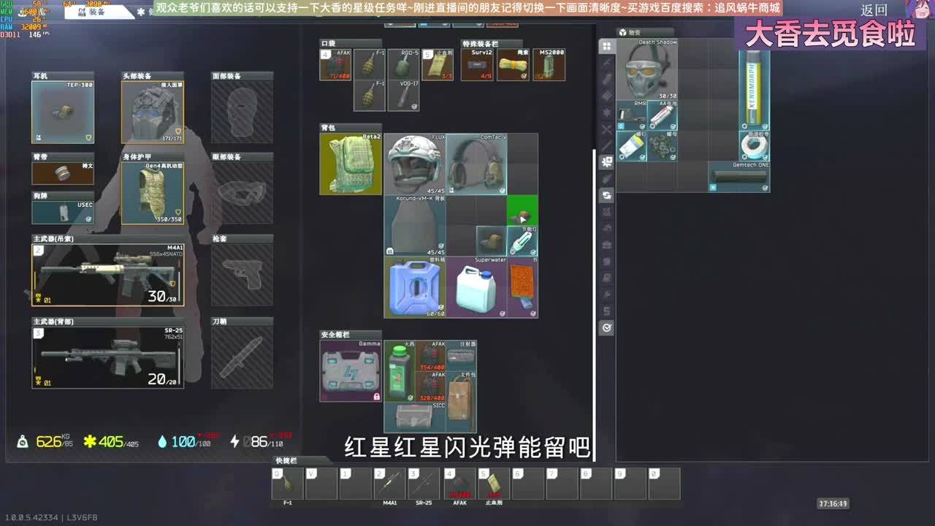The width and height of the screenshot is (935, 526).
Task: Click the highlighted refresh-arrows stash filter
Action: [x=606, y=196]
